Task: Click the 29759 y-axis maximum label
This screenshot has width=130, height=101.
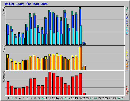Action: (x=4, y=11)
